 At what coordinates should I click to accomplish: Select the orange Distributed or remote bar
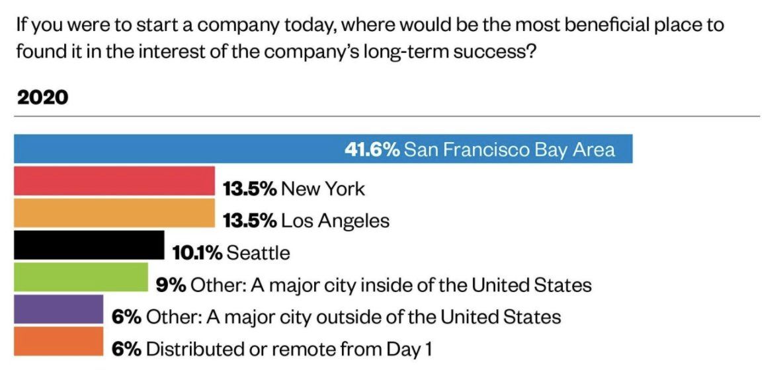[58, 341]
